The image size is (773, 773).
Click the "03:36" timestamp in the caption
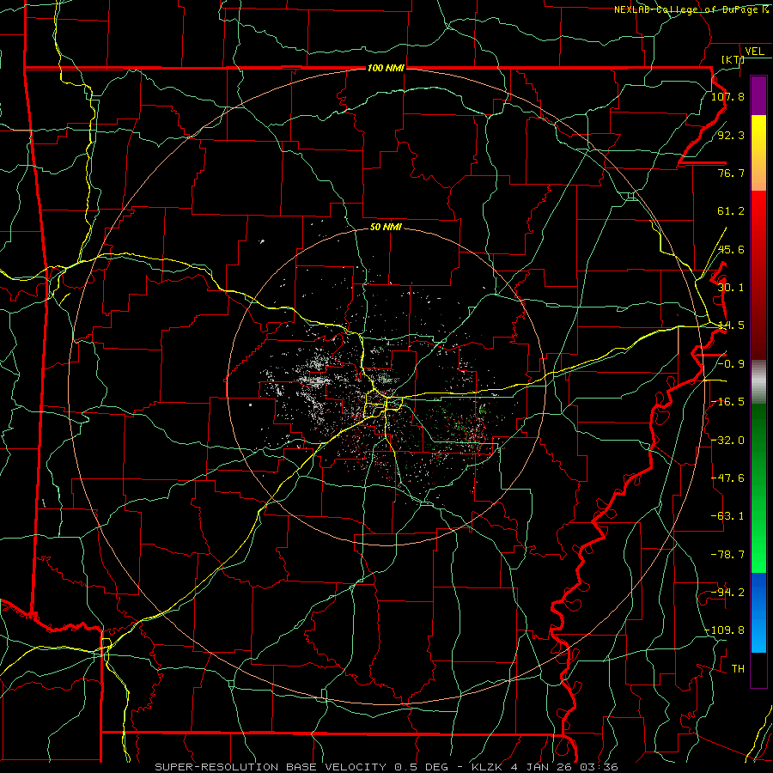pyautogui.click(x=600, y=767)
